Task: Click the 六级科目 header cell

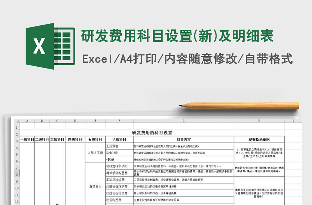Action: coord(119,140)
